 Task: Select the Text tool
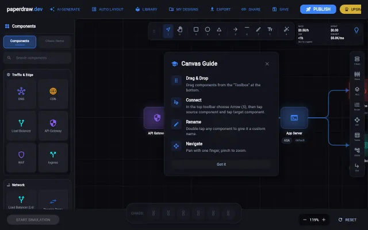tap(270, 31)
